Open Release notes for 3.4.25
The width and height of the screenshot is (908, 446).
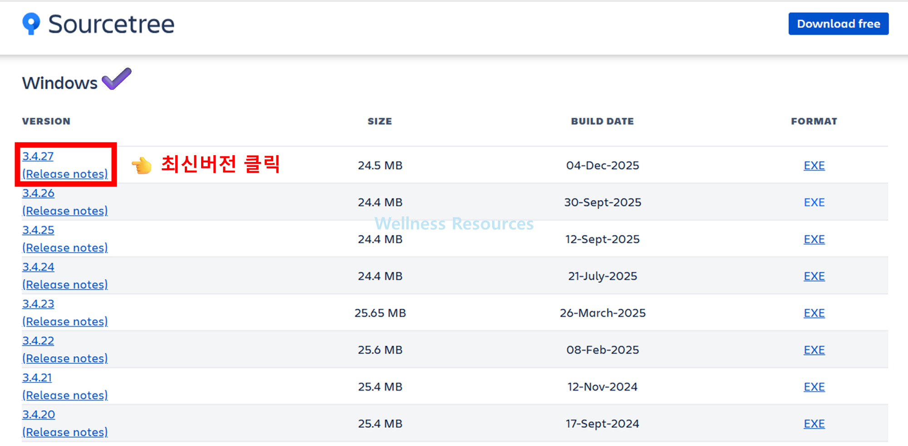65,248
